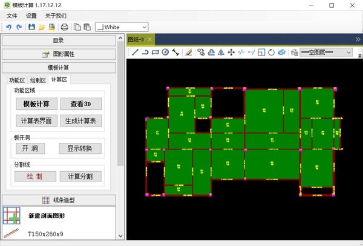The image size is (363, 246).
Task: Close the 图纸-3 drawing tab
Action: click(150, 39)
